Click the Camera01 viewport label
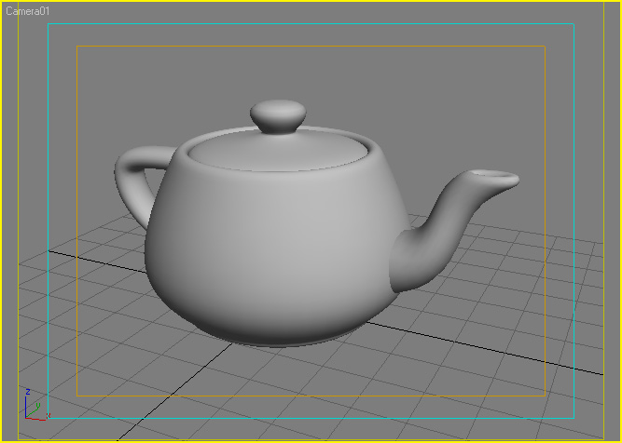 (27, 11)
